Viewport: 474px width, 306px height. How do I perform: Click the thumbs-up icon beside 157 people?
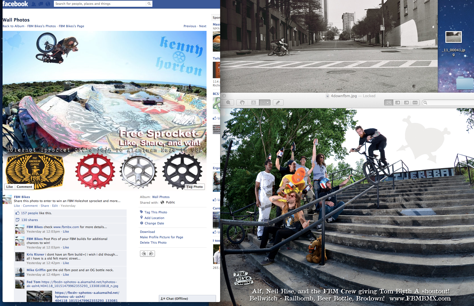(x=18, y=213)
